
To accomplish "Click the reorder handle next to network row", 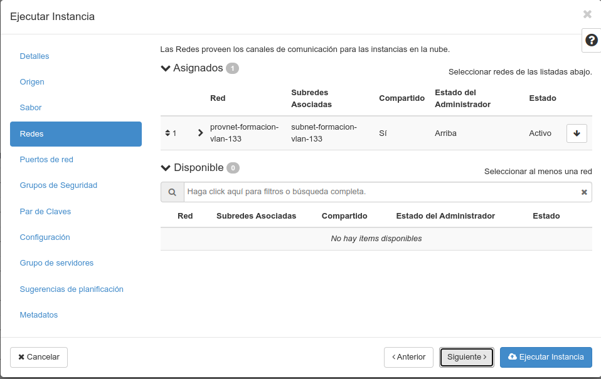I will (x=168, y=133).
